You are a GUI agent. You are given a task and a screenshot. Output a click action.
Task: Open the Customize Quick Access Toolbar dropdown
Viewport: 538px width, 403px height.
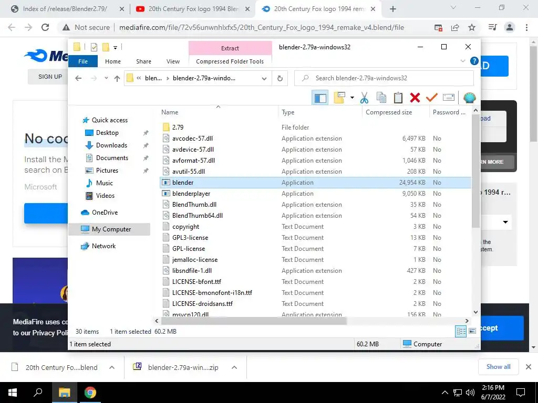point(115,48)
